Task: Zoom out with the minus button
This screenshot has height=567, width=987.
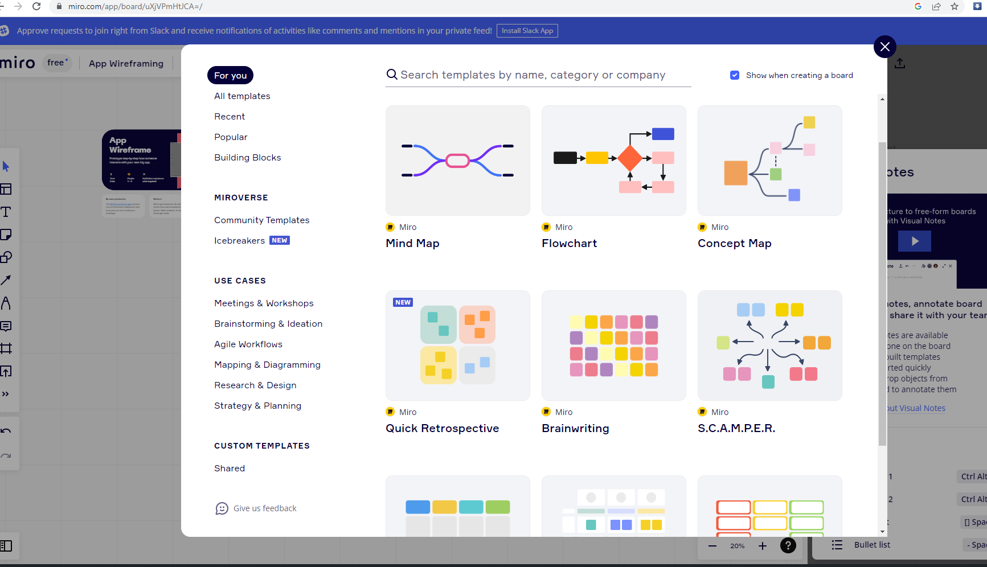Action: (712, 546)
